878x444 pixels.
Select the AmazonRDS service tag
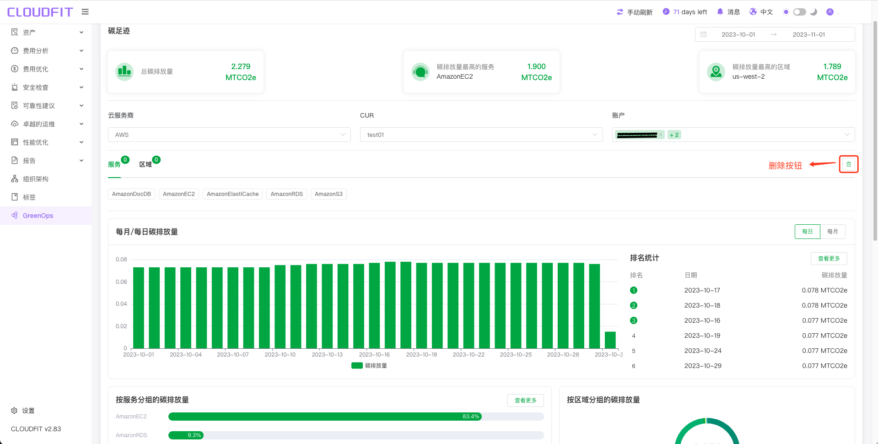pyautogui.click(x=287, y=194)
